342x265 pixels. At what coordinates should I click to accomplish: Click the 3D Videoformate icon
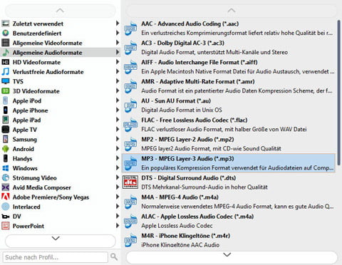click(6, 91)
